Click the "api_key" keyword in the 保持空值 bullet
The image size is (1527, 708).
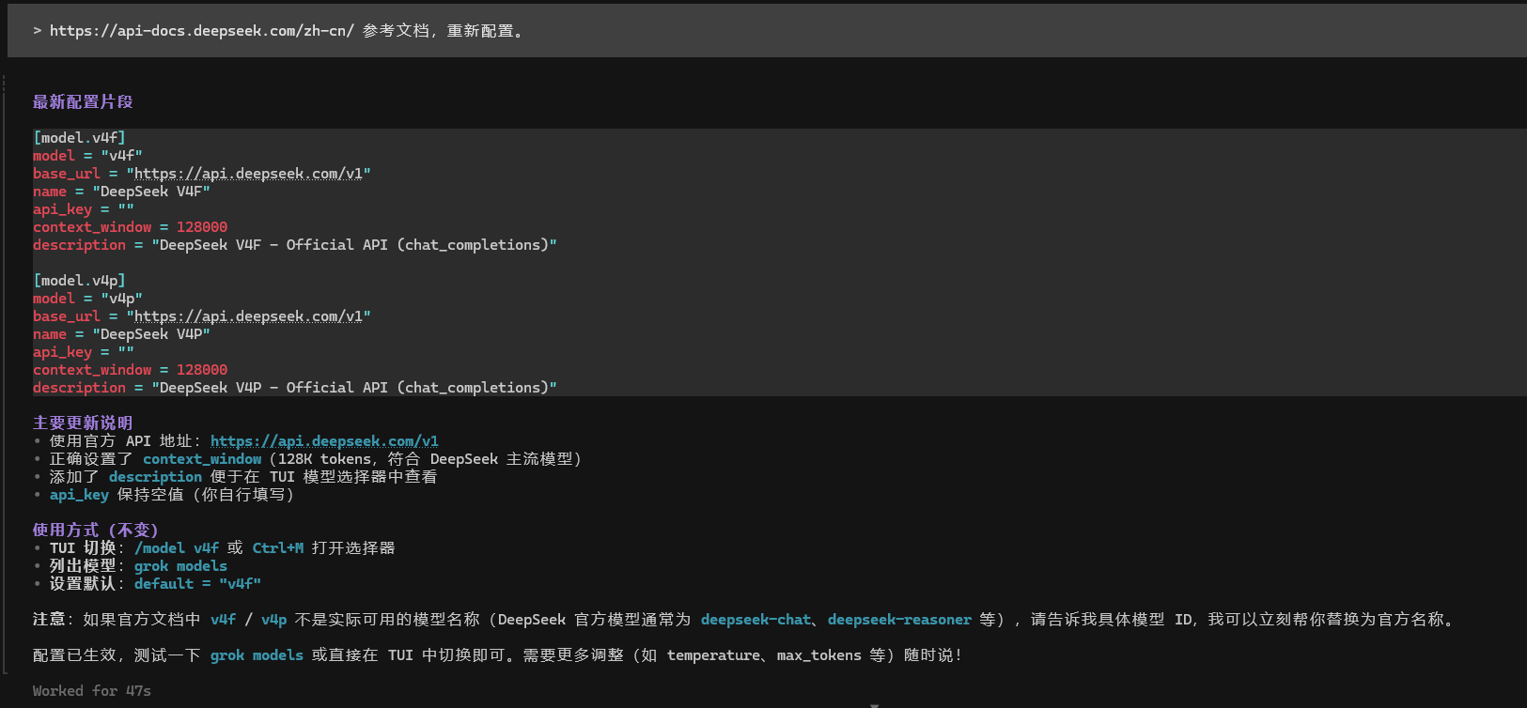click(x=79, y=495)
